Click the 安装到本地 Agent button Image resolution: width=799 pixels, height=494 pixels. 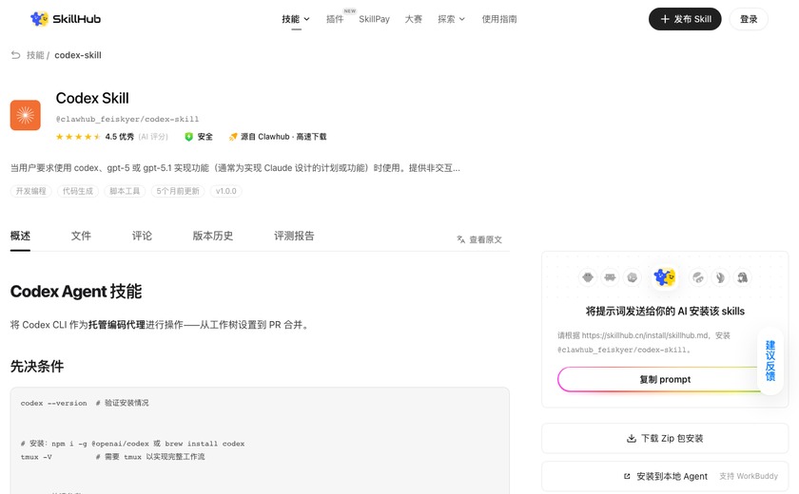click(665, 476)
